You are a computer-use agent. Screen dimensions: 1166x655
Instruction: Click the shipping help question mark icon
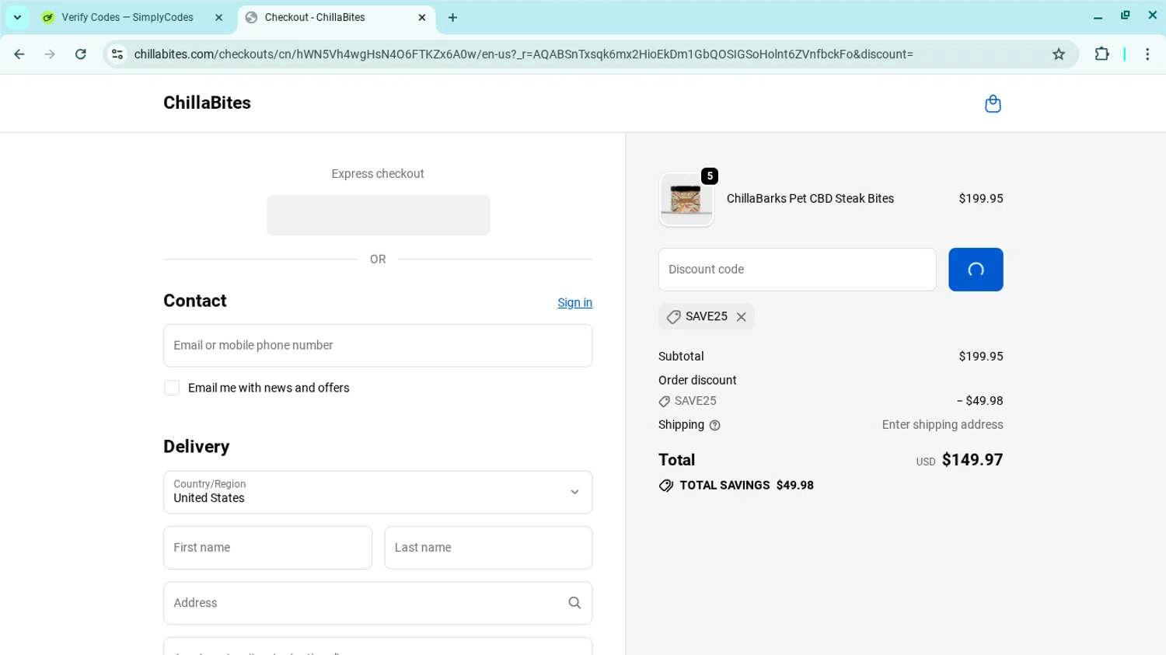tap(714, 425)
